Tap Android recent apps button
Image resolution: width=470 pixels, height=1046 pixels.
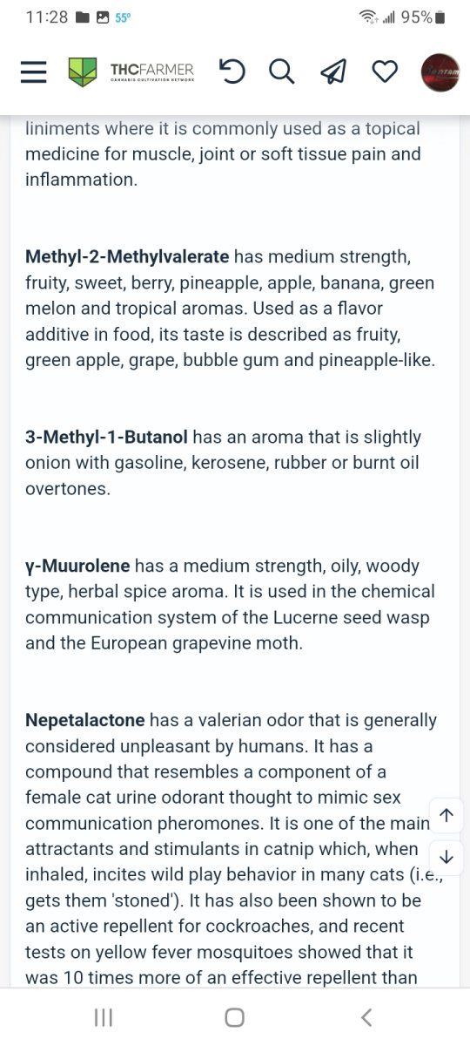pos(104,1017)
